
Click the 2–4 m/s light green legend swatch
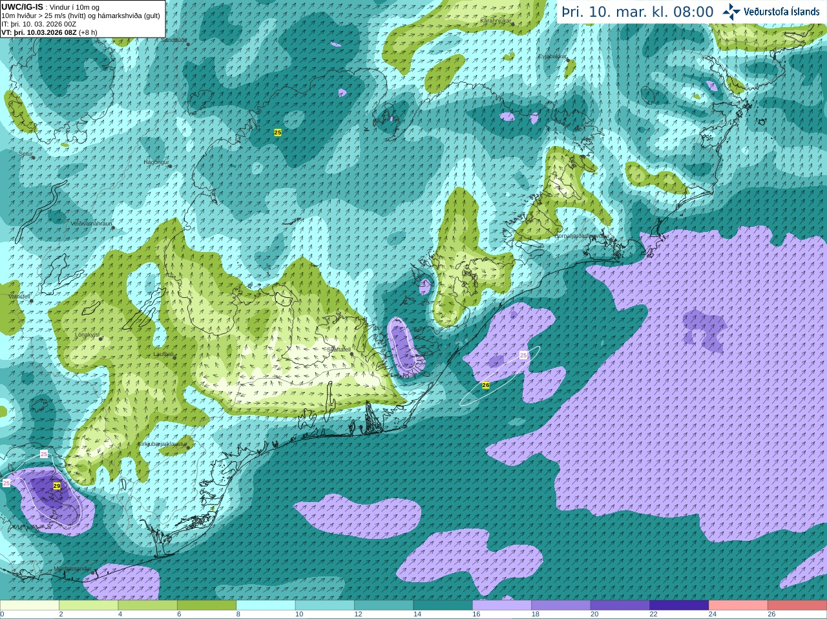(x=89, y=605)
